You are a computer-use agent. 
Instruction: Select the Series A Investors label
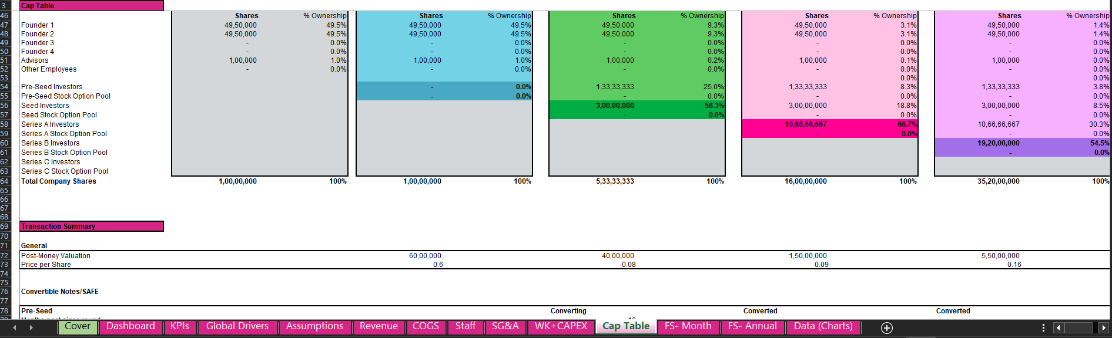click(x=50, y=124)
